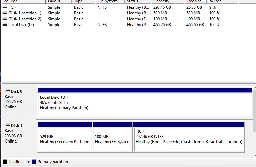This screenshot has height=167, width=256.
Task: Select the (C:) volume in the list
Action: (x=12, y=7)
